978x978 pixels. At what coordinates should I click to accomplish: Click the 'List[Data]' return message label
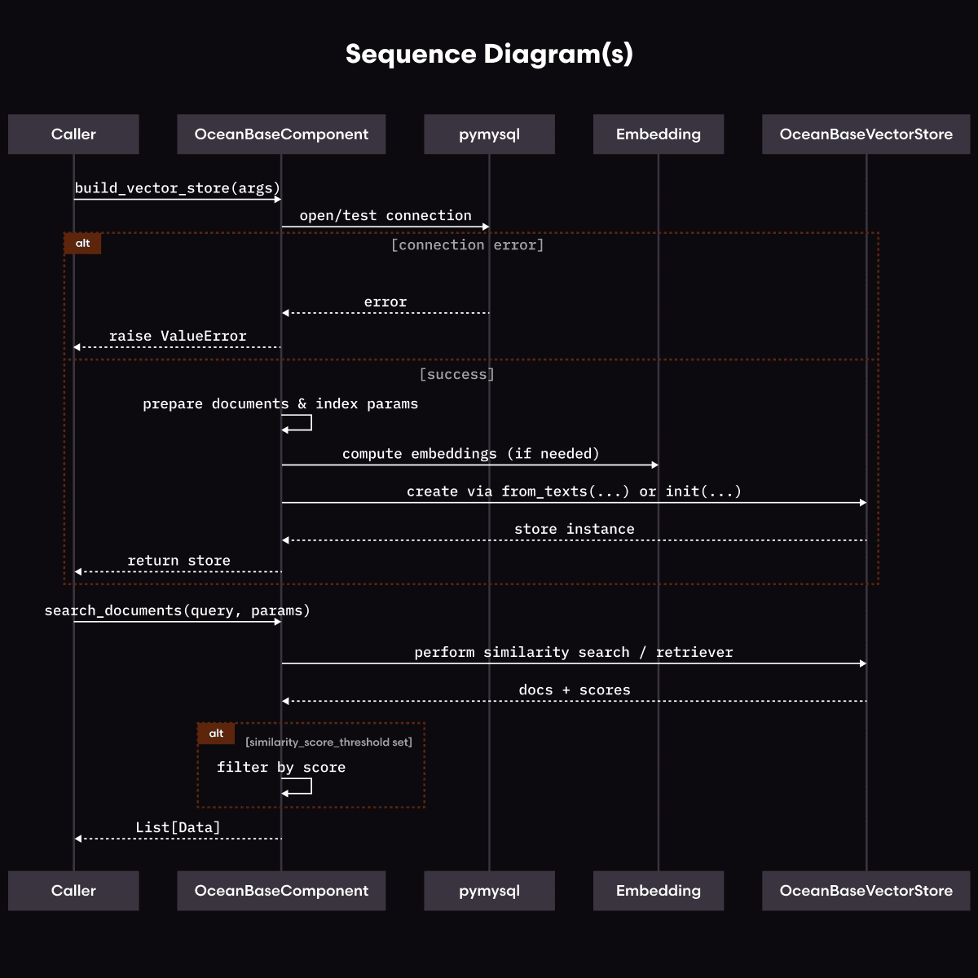(178, 828)
